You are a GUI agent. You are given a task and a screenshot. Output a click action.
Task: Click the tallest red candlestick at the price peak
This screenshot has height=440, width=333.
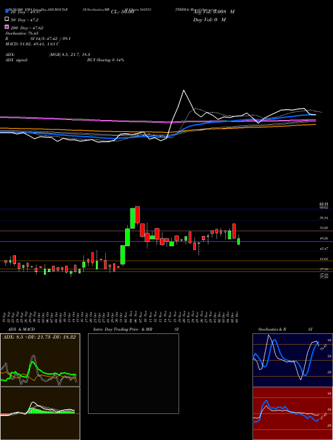[137, 215]
